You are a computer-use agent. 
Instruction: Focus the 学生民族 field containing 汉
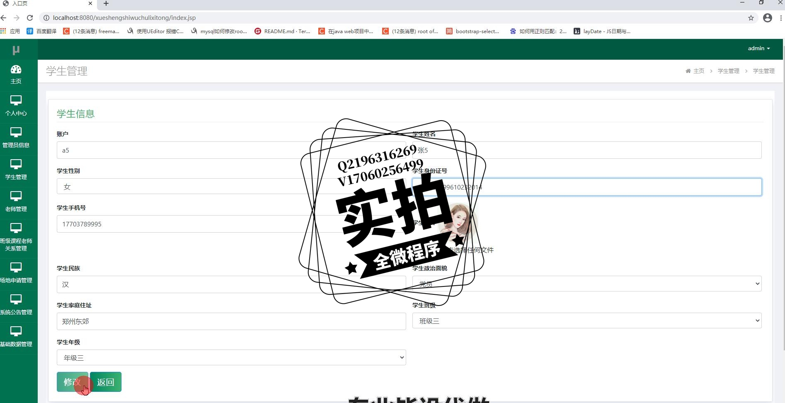pos(231,284)
